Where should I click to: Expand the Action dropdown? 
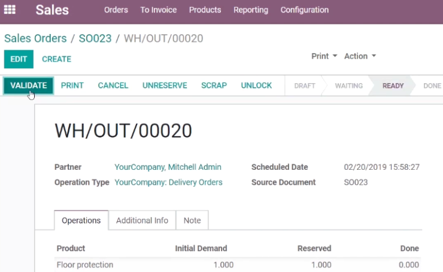click(360, 56)
